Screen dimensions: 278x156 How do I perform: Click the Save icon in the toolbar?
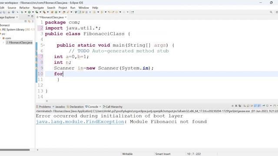pos(1,12)
